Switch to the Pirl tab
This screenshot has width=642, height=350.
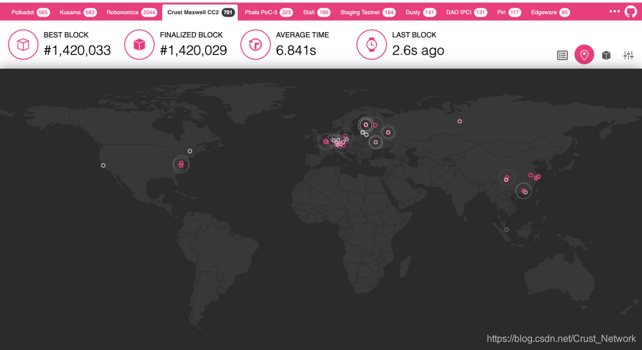pos(508,12)
